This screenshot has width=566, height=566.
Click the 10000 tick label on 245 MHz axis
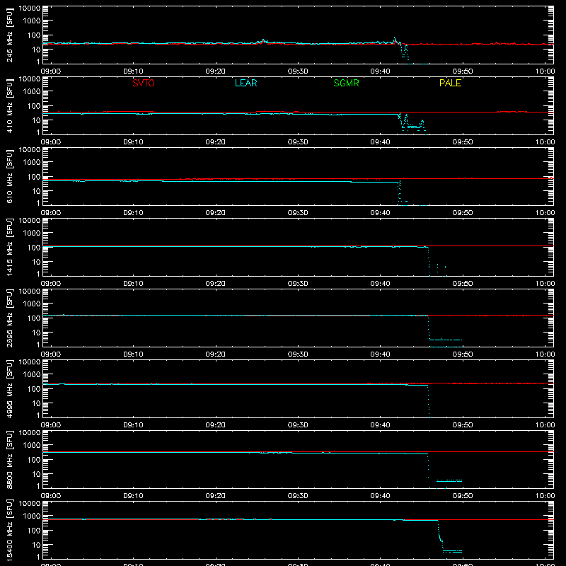click(30, 8)
